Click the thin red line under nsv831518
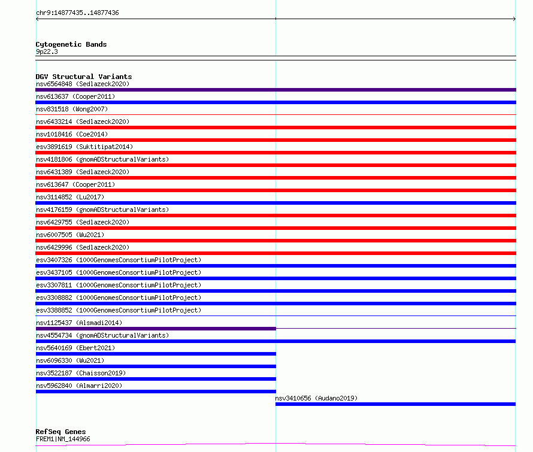 coord(275,115)
